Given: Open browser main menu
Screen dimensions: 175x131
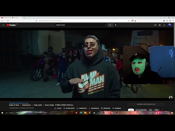Looking at the screenshot, I should (173, 21).
